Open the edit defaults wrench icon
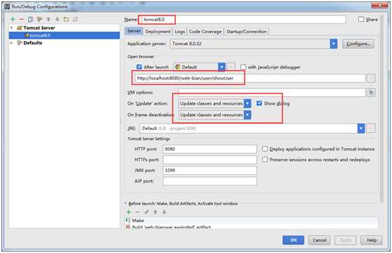The width and height of the screenshot is (392, 253). tap(39, 19)
